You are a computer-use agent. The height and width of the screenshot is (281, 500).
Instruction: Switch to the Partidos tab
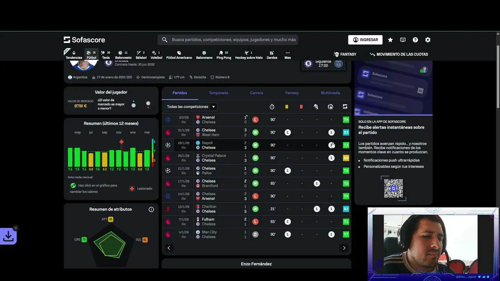pyautogui.click(x=180, y=93)
